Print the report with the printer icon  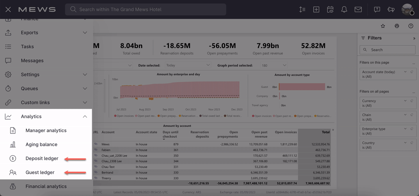pos(397,26)
